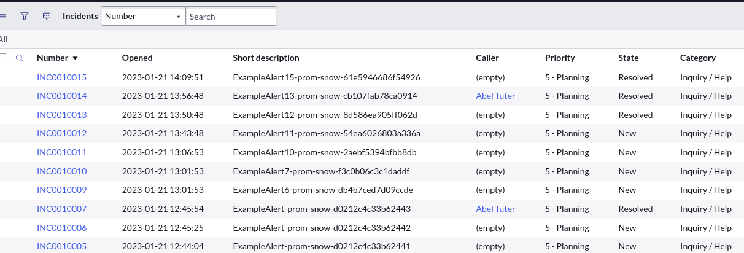Viewport: 744px width, 253px height.
Task: Open incident INC0010012
Action: coord(61,133)
